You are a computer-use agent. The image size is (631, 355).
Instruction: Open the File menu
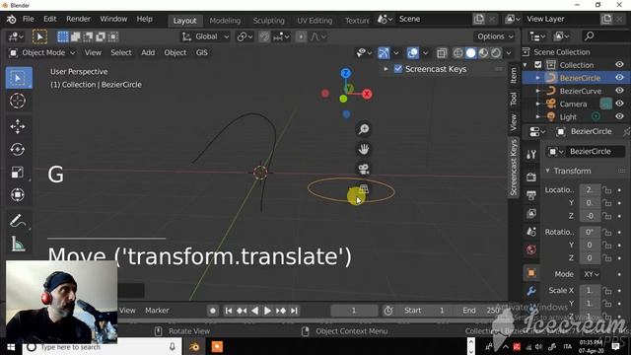click(29, 19)
